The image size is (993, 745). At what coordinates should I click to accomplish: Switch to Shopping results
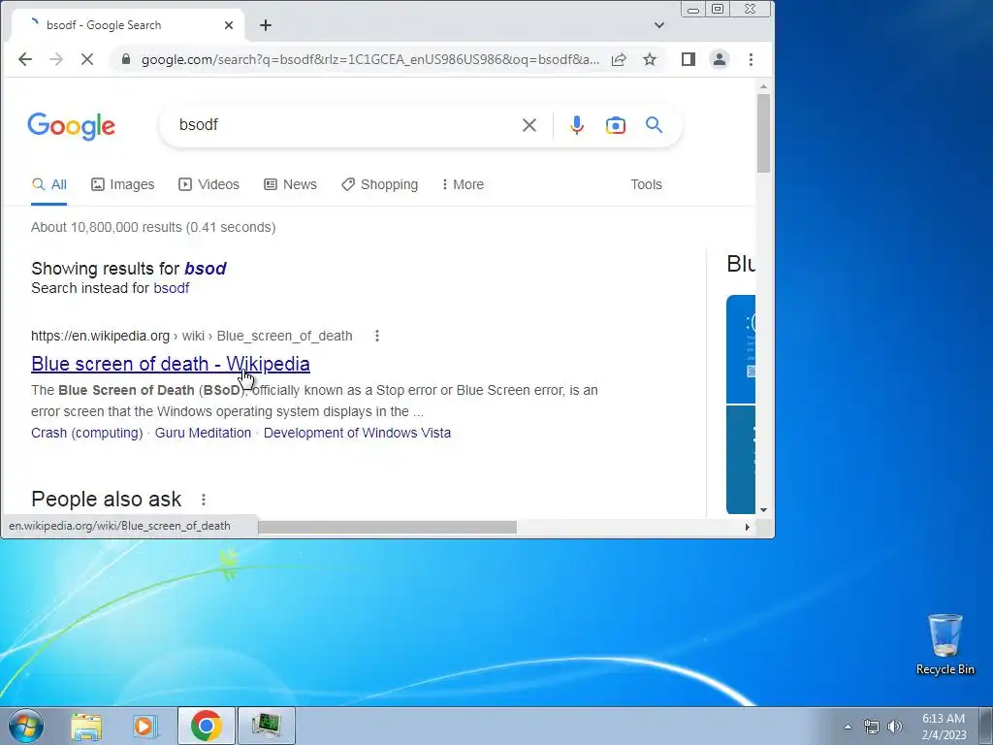point(380,184)
